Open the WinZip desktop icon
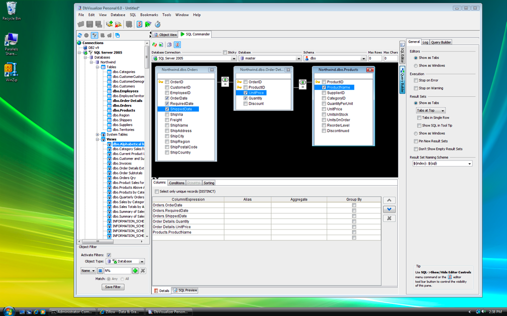 (x=12, y=72)
